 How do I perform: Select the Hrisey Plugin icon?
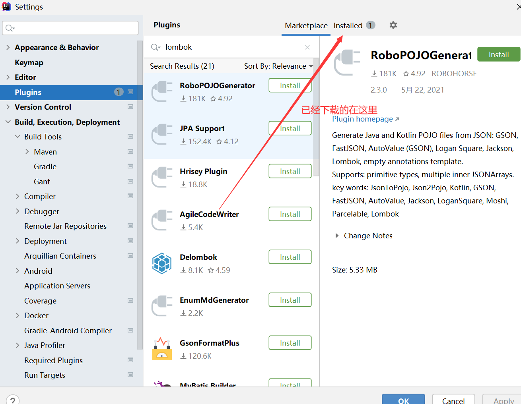click(162, 177)
